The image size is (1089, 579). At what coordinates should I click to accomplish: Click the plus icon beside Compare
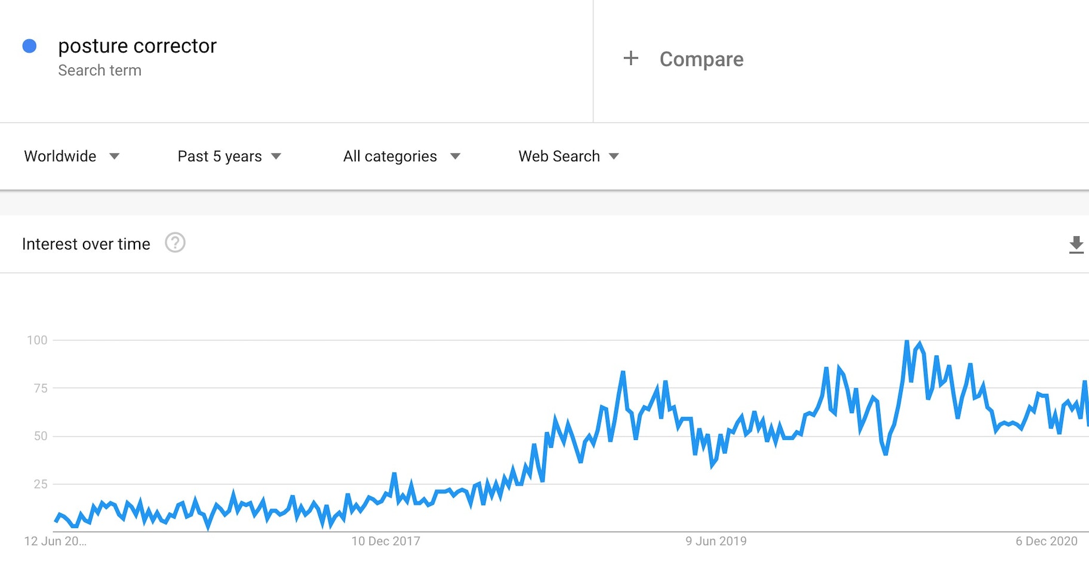[x=630, y=58]
